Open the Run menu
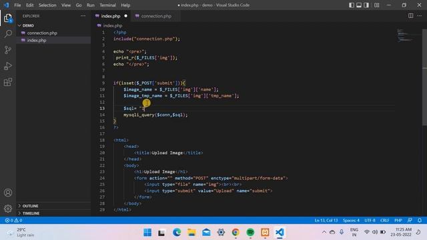The height and width of the screenshot is (240, 427). point(91,5)
